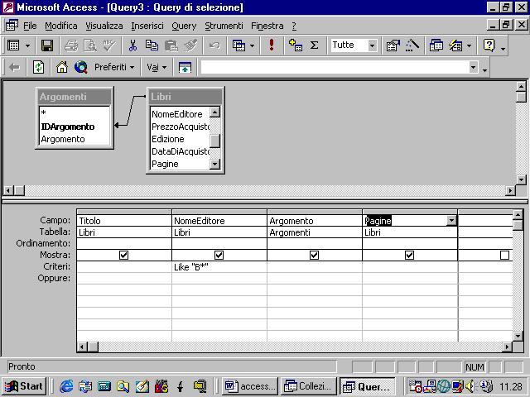Open the File menu
This screenshot has height=397, width=530.
pos(30,26)
